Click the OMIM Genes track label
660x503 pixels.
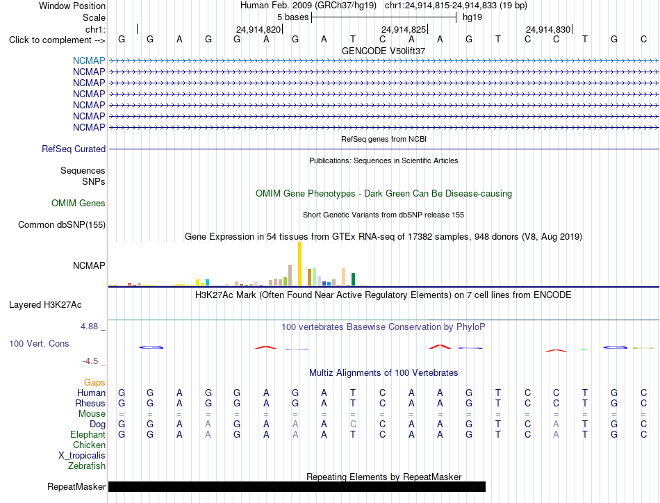(79, 204)
